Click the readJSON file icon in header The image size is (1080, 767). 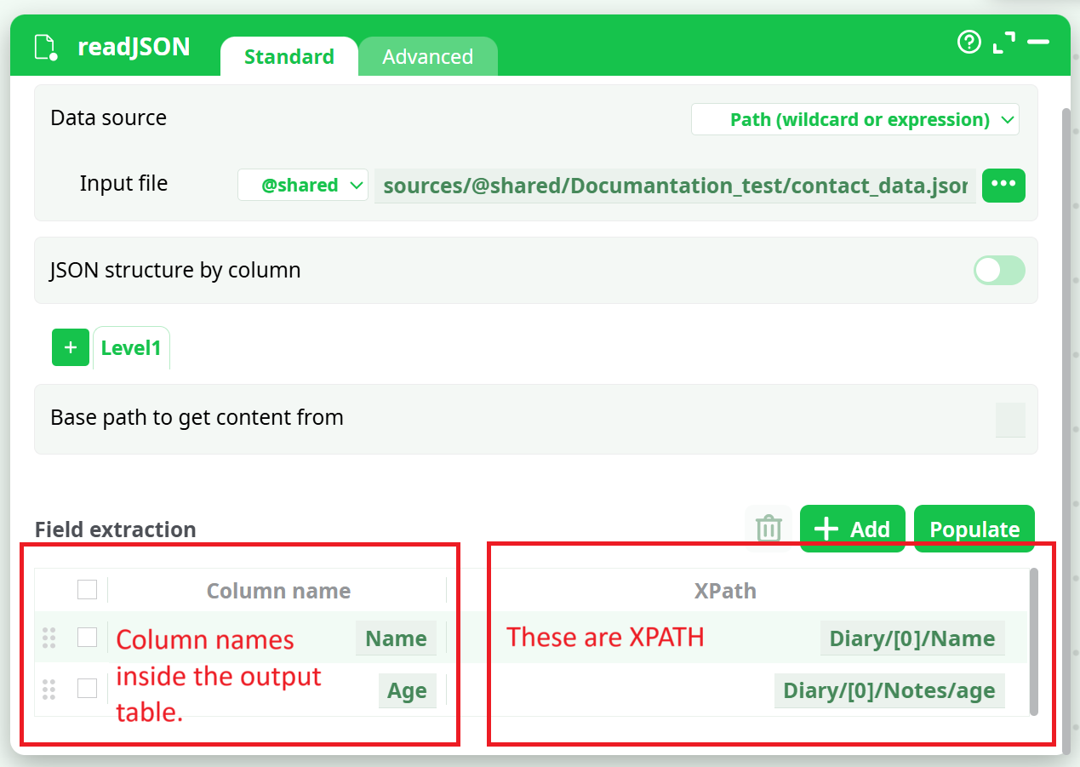46,47
